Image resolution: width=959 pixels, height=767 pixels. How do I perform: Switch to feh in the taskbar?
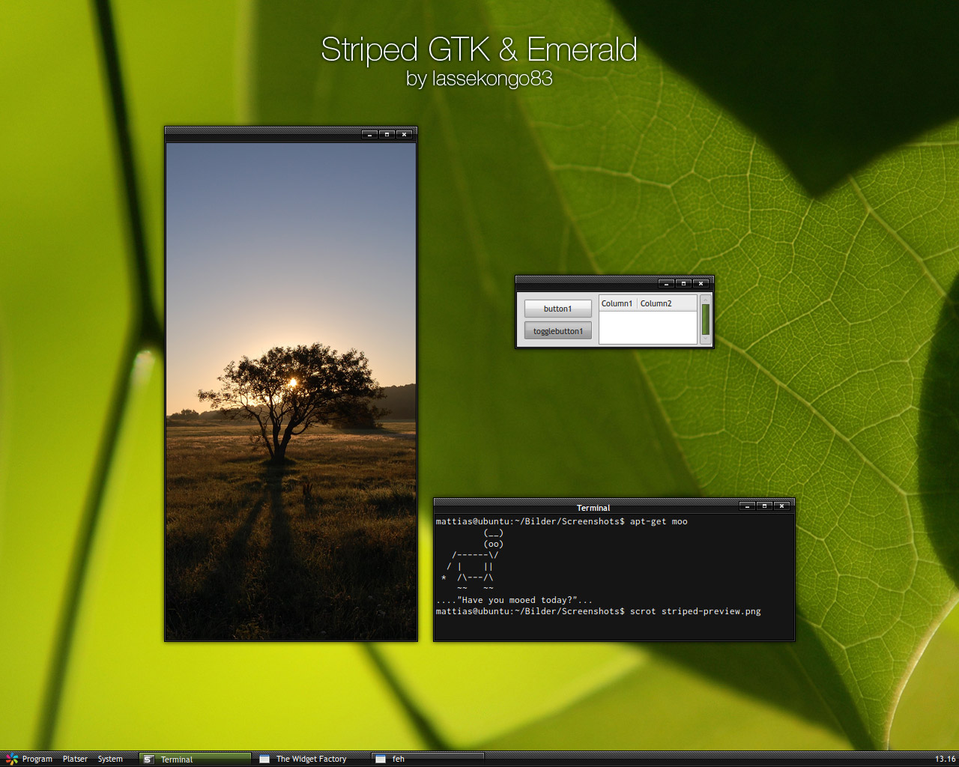pos(427,759)
